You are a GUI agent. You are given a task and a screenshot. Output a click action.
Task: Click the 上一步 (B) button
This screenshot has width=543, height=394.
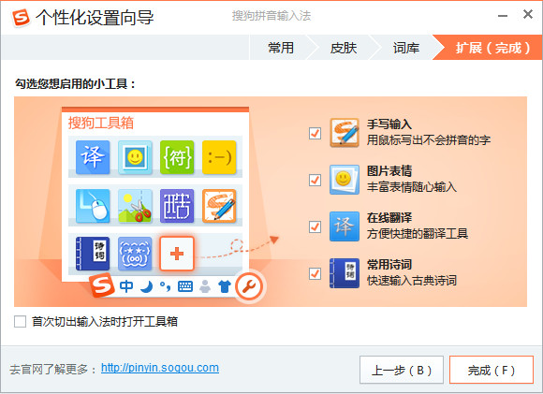coord(402,370)
